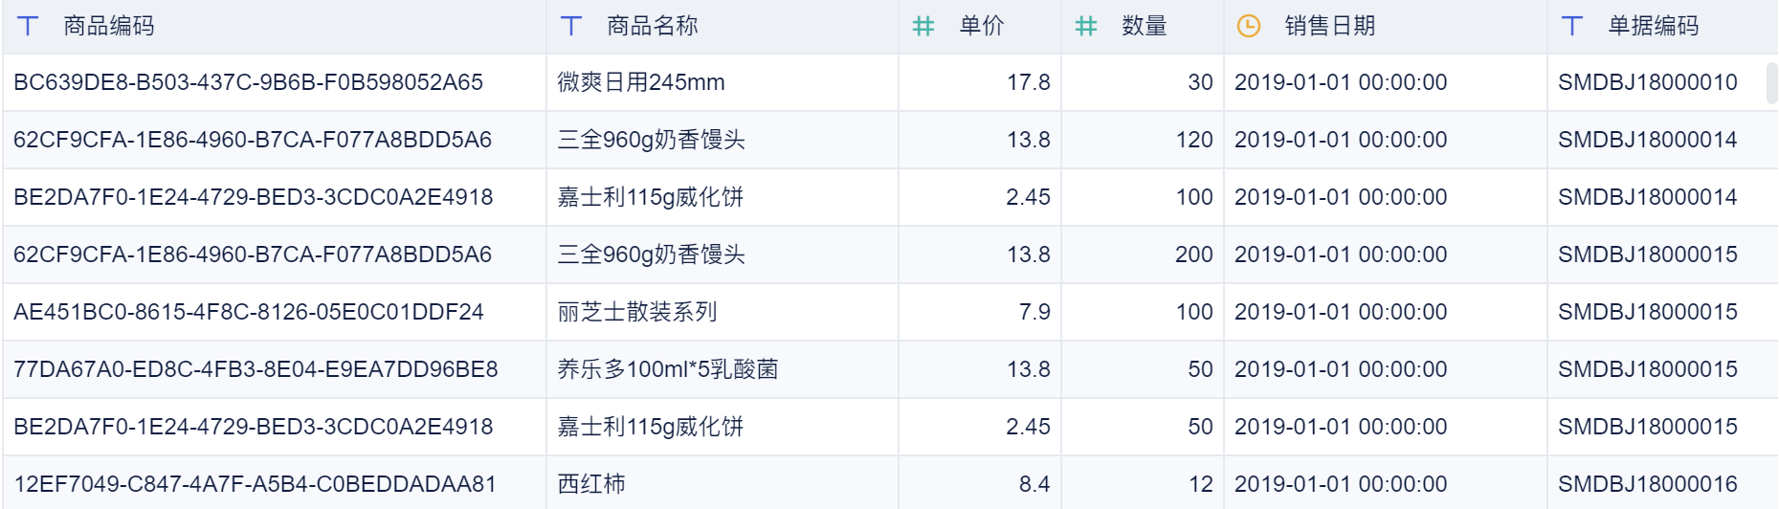Select the 丽芝士散装系列 product name cell

(637, 312)
